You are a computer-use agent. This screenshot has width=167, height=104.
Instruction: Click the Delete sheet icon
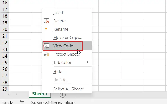(x=46, y=21)
